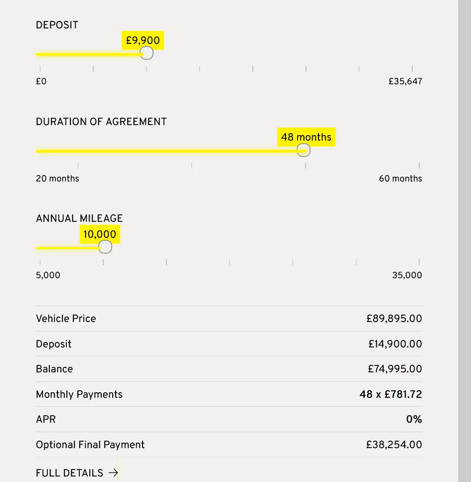Click the £9,900 deposit value bubble
This screenshot has height=482, width=471.
[x=143, y=40]
